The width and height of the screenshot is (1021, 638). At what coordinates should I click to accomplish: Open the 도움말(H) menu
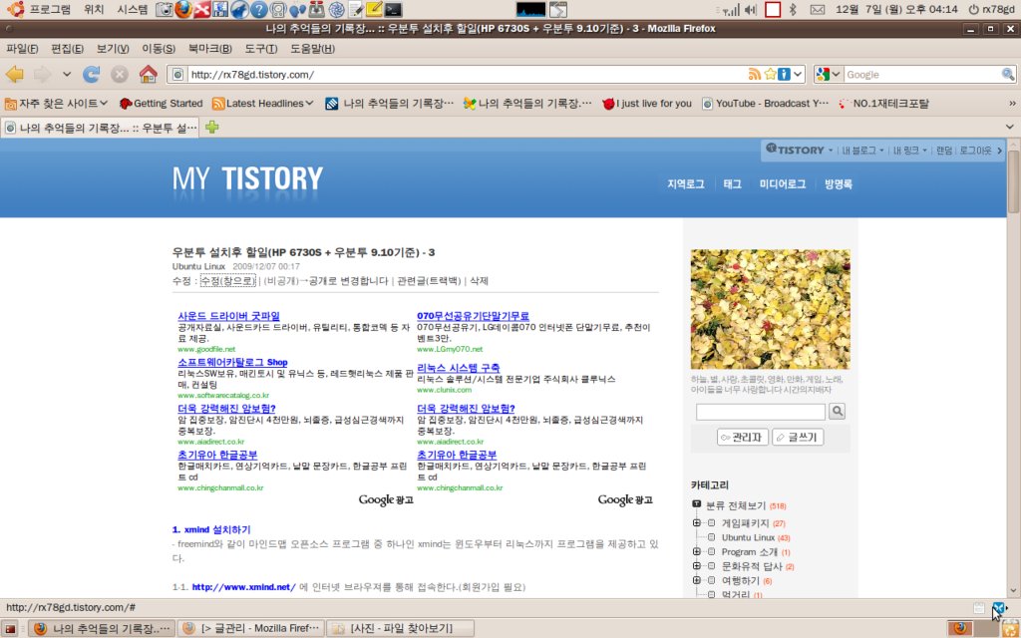(x=312, y=49)
